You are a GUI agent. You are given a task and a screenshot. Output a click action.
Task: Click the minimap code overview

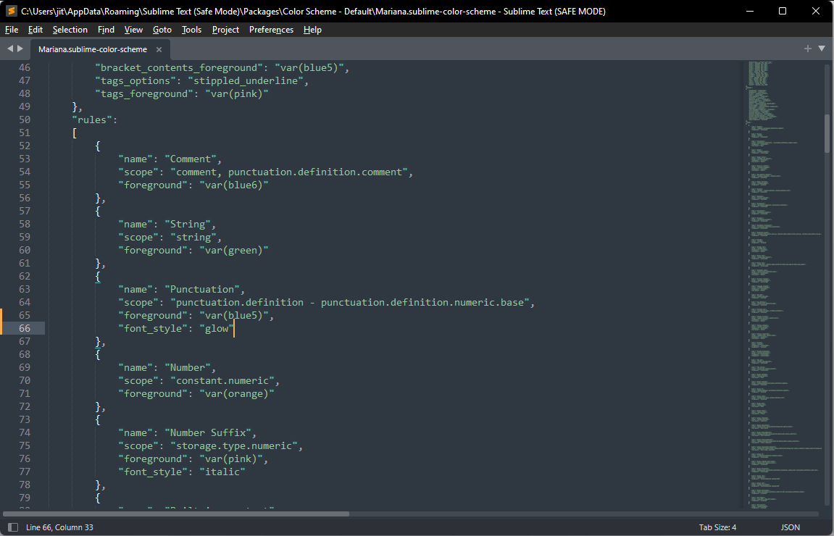coord(783,285)
